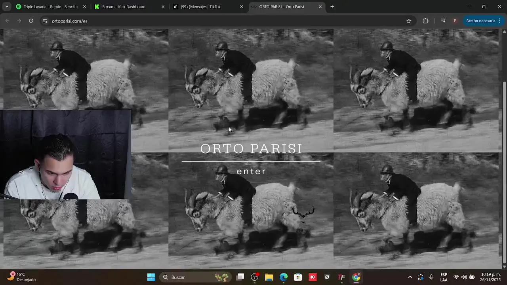Bookmark this page with the star
This screenshot has width=507, height=285.
[409, 21]
